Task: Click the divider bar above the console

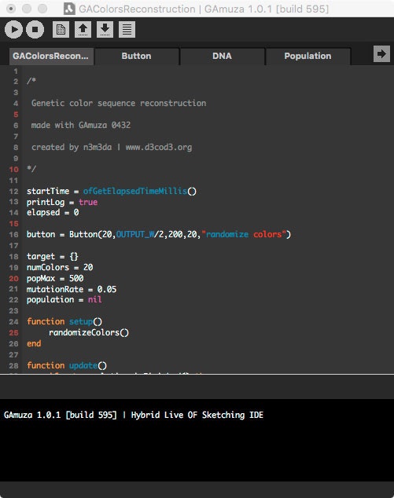Action: [197, 386]
